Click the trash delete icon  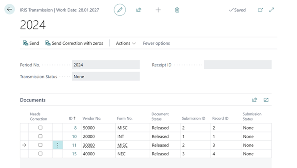[177, 10]
